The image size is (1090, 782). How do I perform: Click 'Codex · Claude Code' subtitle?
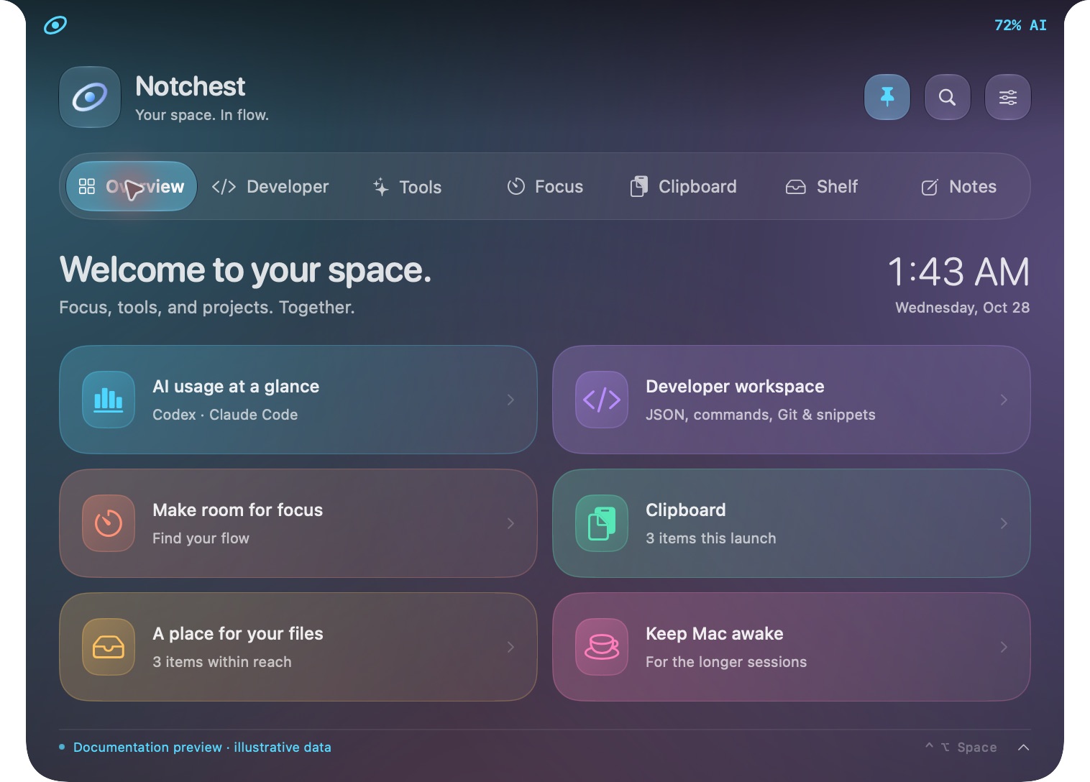[225, 415]
